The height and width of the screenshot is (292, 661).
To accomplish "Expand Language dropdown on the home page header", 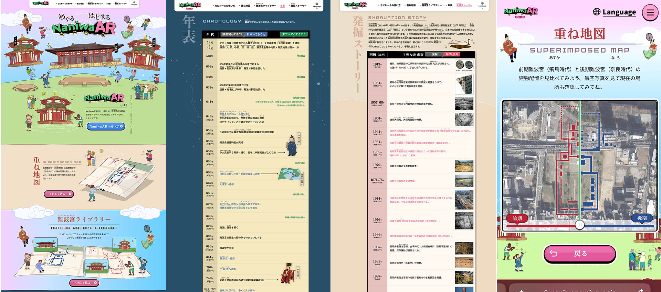I will coord(134,4).
